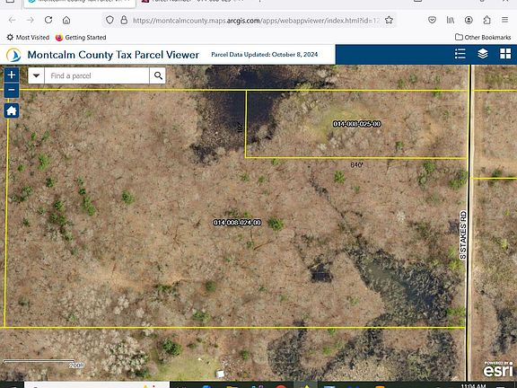Zoom out on the map

click(11, 90)
